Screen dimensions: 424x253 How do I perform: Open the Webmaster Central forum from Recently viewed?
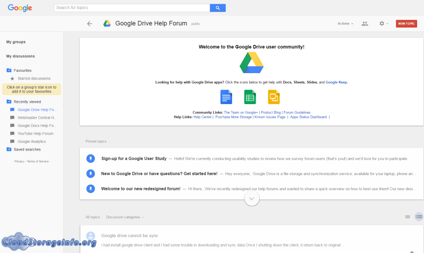(36, 117)
